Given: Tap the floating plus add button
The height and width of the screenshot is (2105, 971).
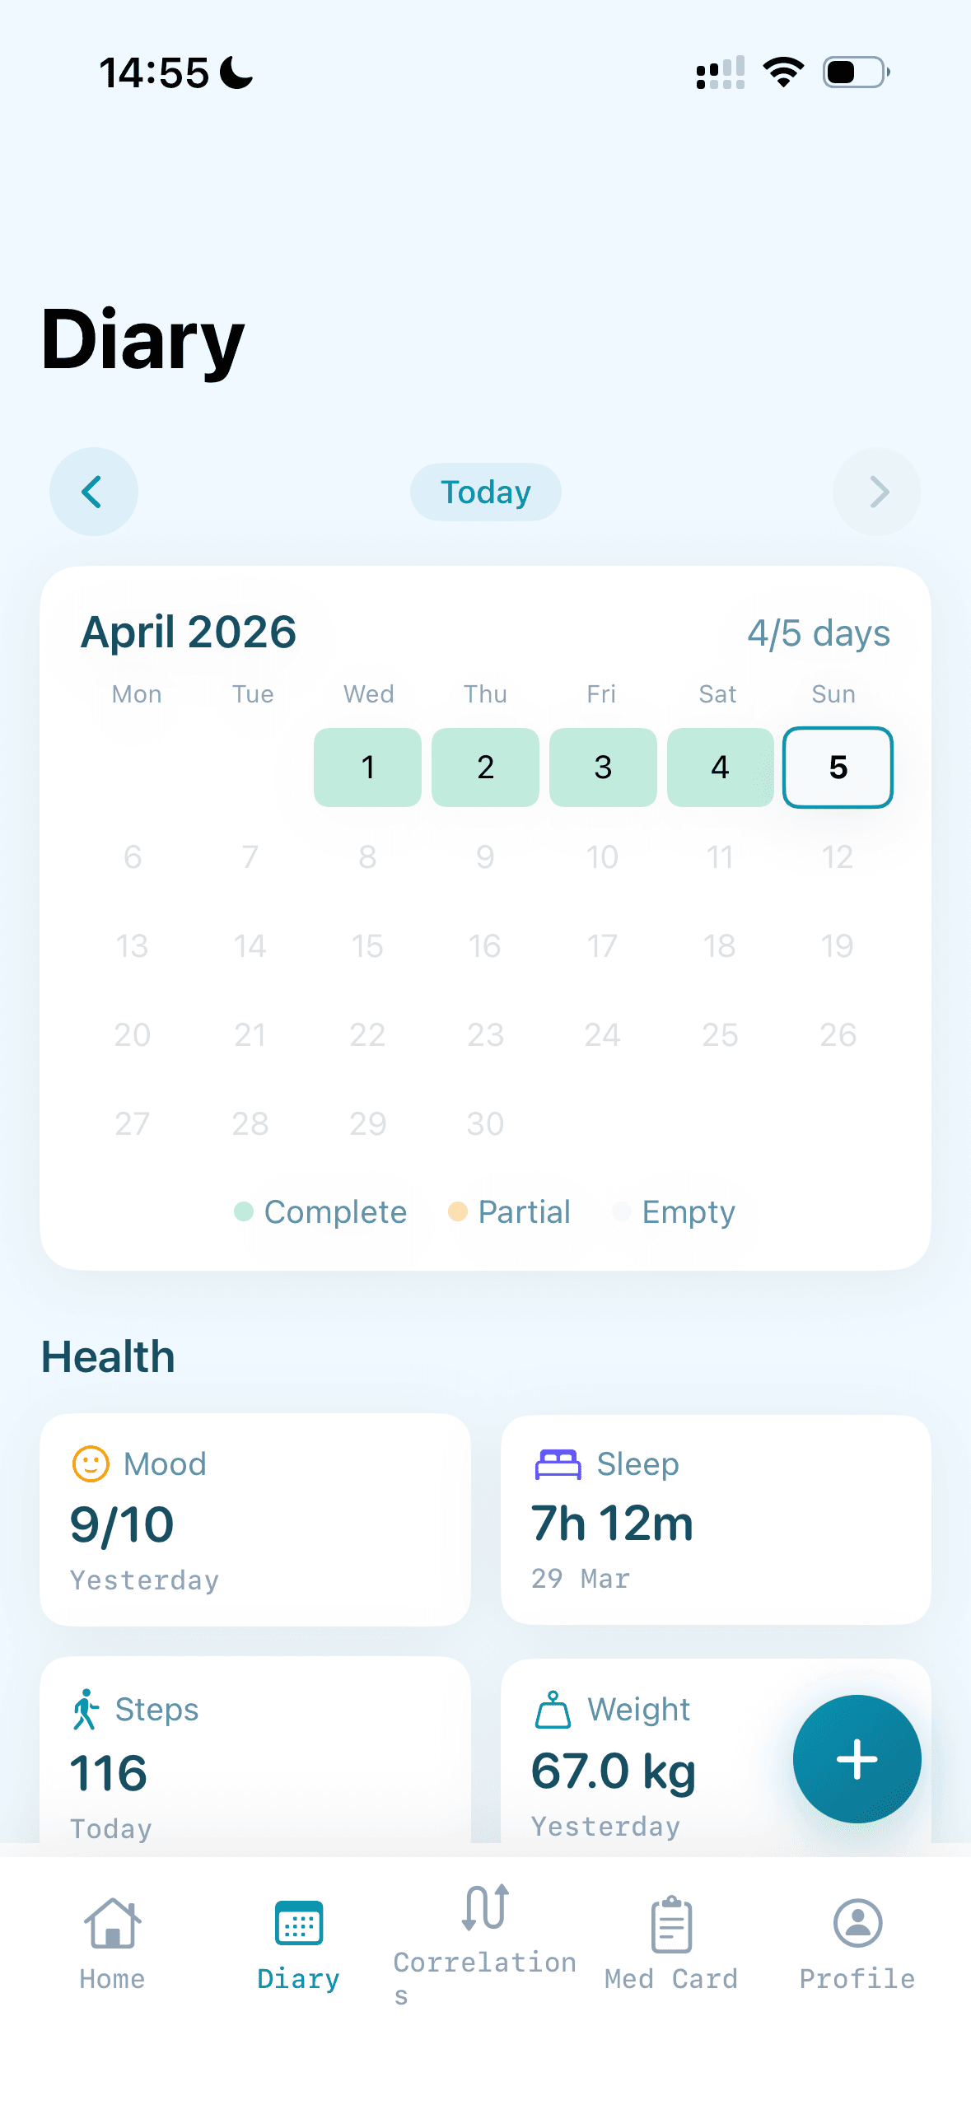Looking at the screenshot, I should 857,1759.
